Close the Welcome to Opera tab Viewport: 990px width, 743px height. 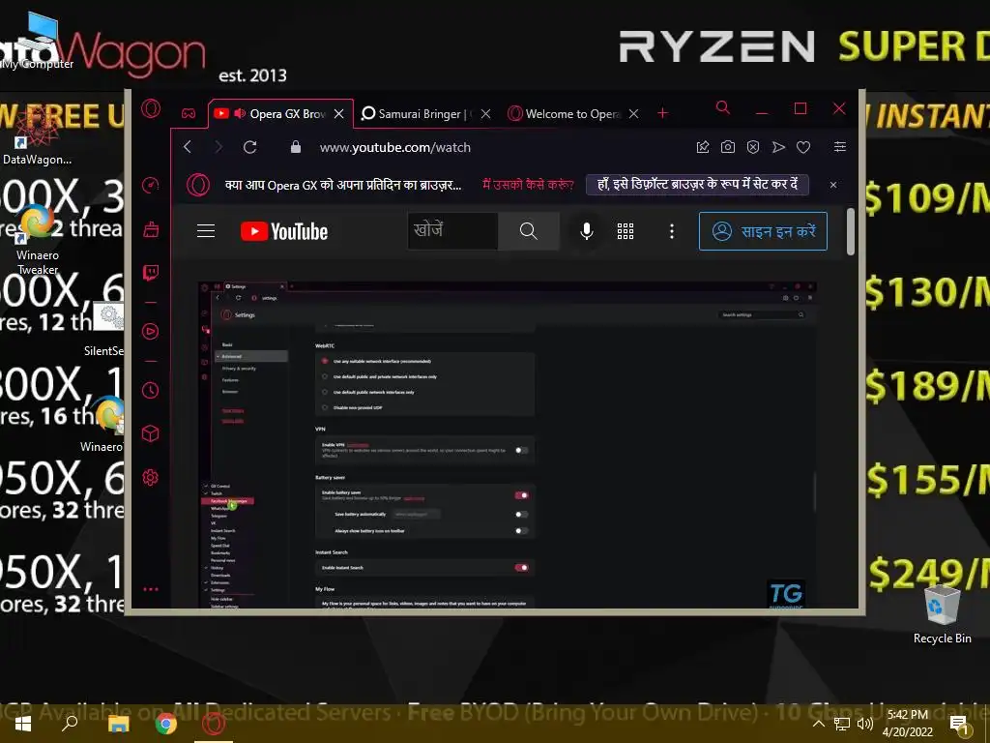coord(634,114)
